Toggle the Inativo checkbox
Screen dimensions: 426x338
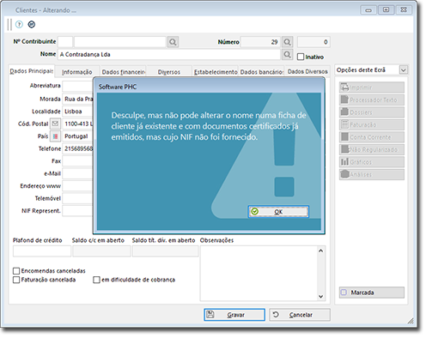(x=301, y=57)
